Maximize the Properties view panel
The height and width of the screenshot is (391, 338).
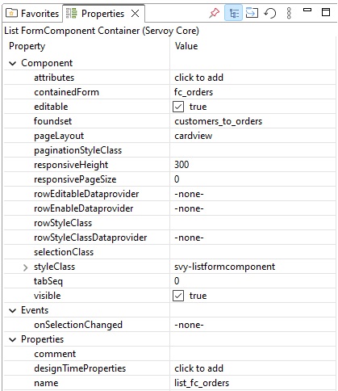(326, 12)
